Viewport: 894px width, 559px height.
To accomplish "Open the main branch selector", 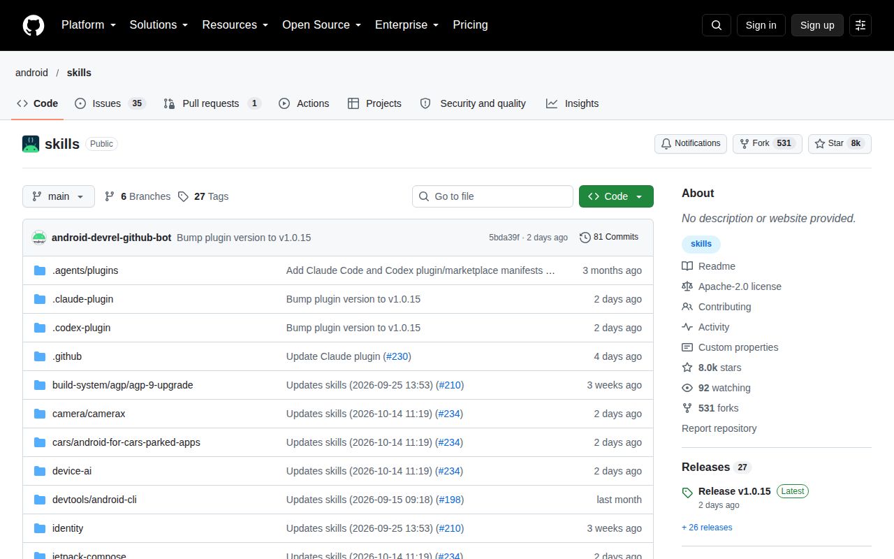I will [59, 196].
